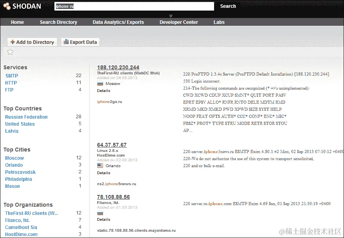
Task: Expand the double-chevron under the search bar
Action: pos(171,16)
